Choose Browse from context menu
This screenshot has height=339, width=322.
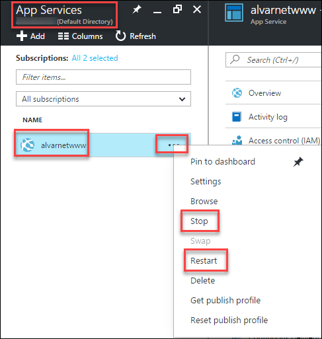coord(204,202)
